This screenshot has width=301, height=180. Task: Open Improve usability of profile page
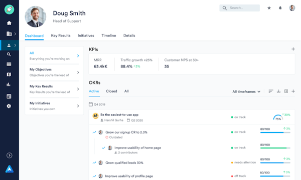(129, 176)
